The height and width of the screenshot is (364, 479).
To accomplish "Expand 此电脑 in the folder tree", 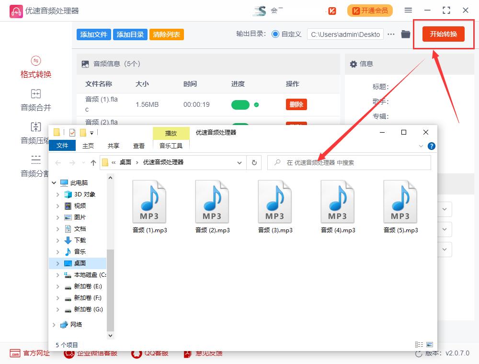I will [x=54, y=182].
